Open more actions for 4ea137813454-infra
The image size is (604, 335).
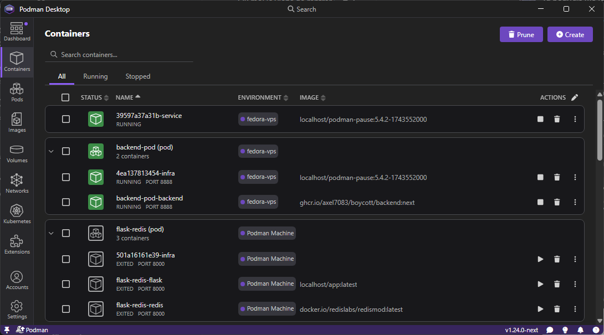tap(575, 177)
